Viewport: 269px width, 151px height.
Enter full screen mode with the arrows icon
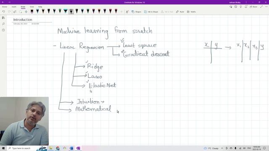coord(261,7)
